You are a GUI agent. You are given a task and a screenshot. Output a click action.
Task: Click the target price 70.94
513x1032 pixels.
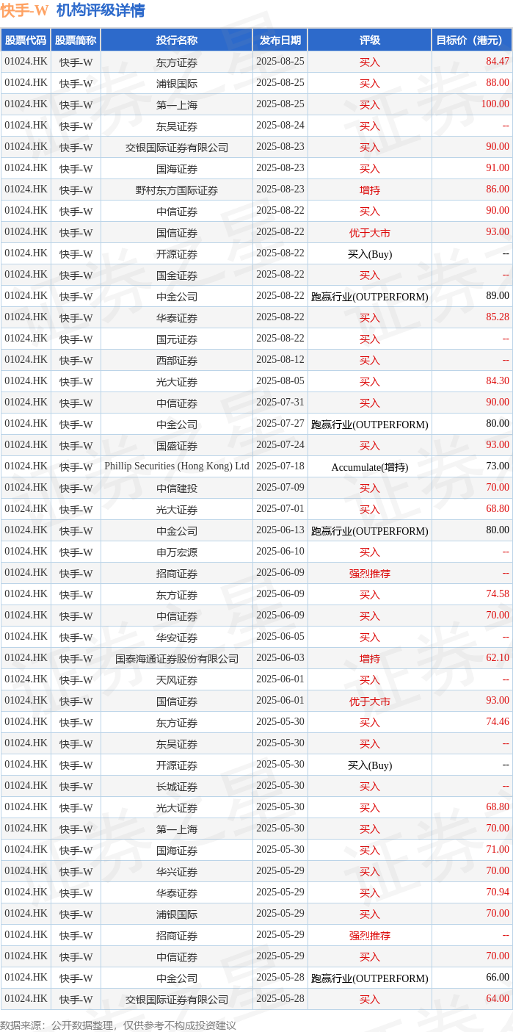[497, 892]
